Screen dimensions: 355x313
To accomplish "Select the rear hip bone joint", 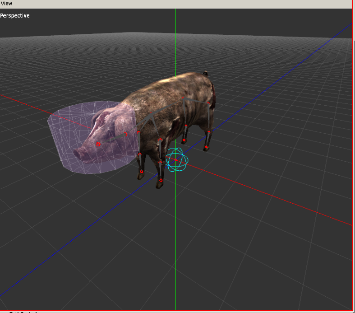I will pos(208,103).
